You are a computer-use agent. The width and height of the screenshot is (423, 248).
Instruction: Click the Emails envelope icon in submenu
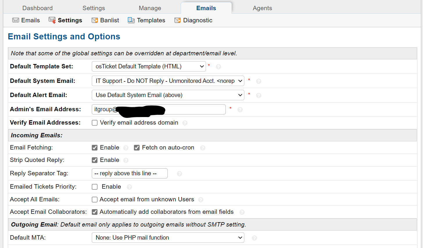click(x=16, y=20)
